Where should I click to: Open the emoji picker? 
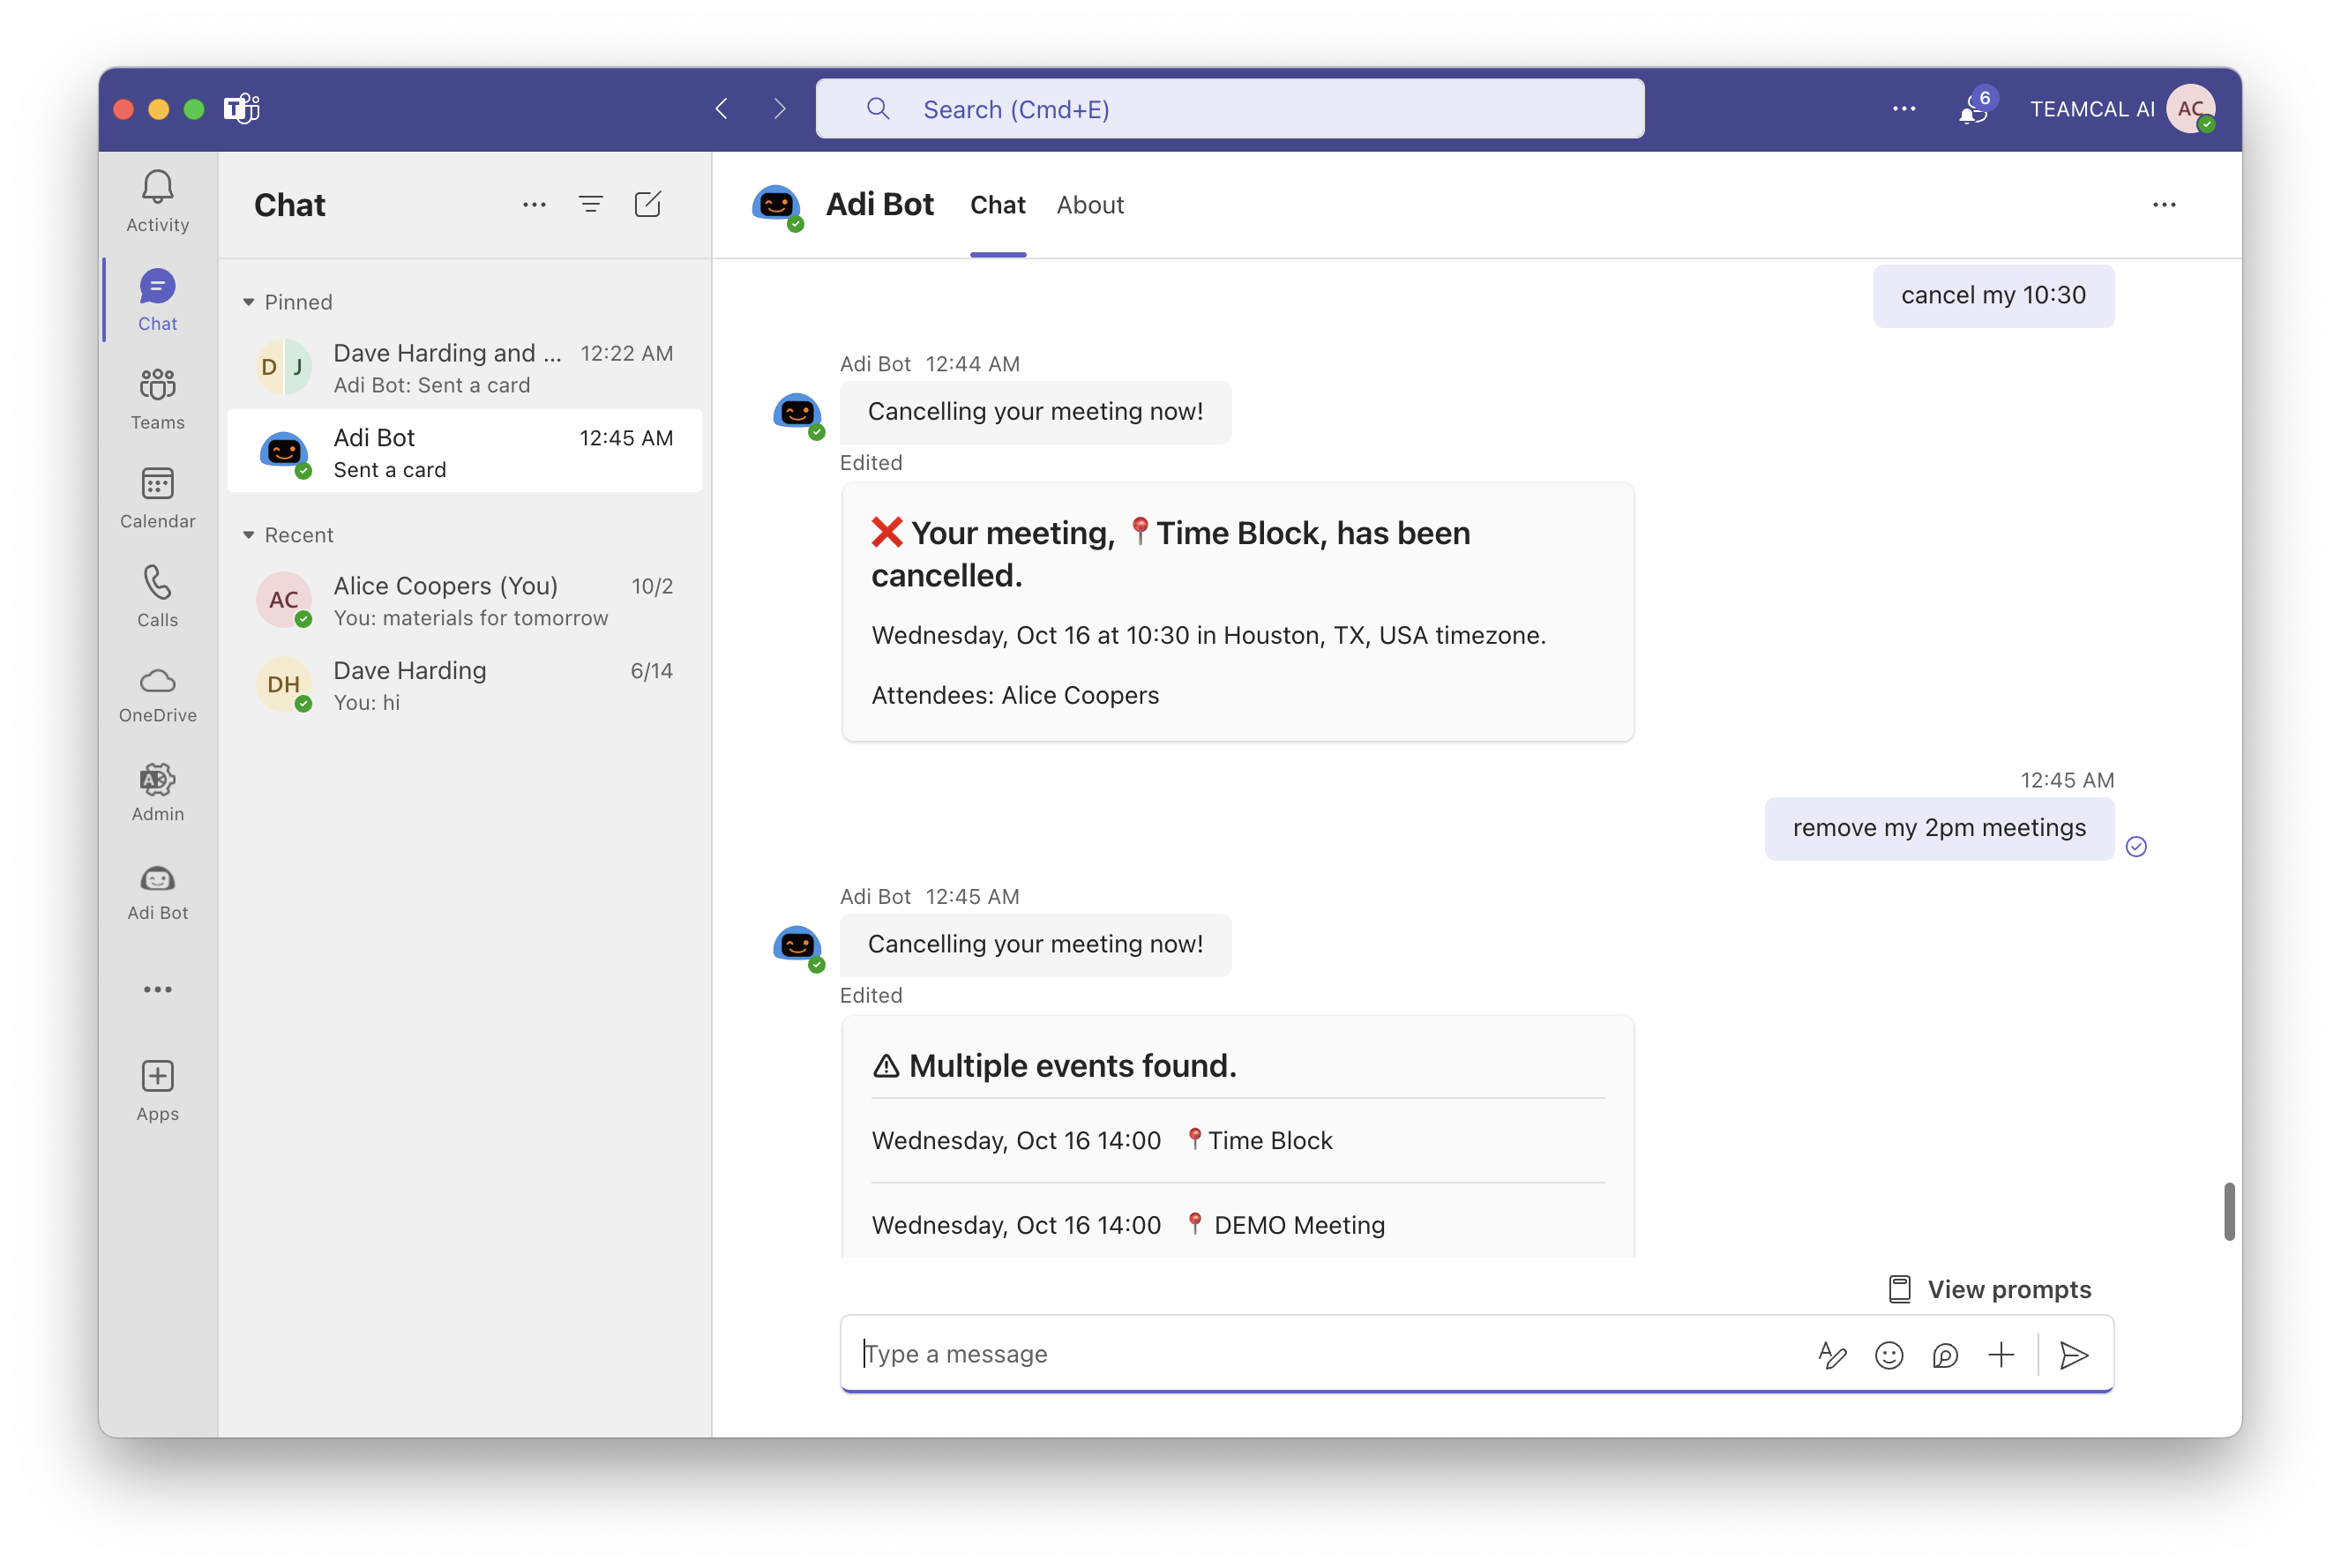[x=1888, y=1355]
